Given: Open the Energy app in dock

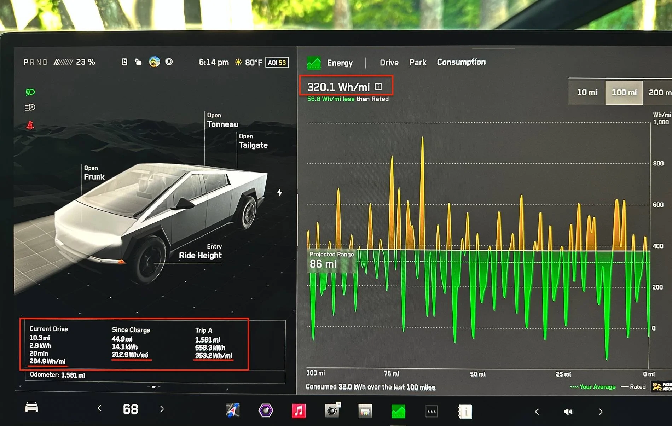Looking at the screenshot, I should tap(398, 412).
